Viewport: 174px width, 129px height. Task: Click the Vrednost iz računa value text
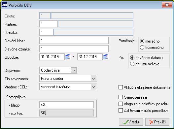coord(55,87)
